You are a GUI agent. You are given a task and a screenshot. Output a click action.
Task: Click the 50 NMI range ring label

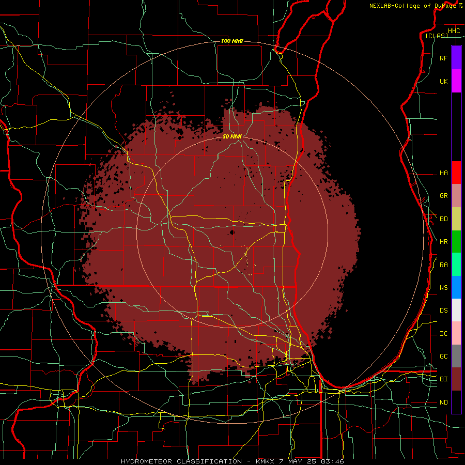pyautogui.click(x=232, y=136)
